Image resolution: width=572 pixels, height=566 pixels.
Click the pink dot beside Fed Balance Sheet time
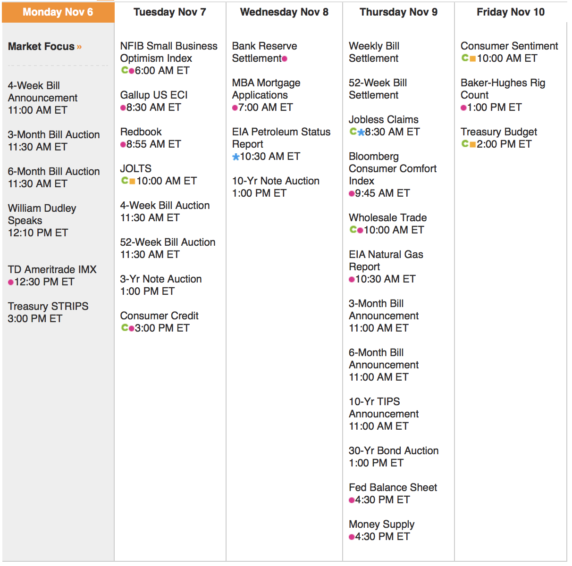[x=352, y=500]
